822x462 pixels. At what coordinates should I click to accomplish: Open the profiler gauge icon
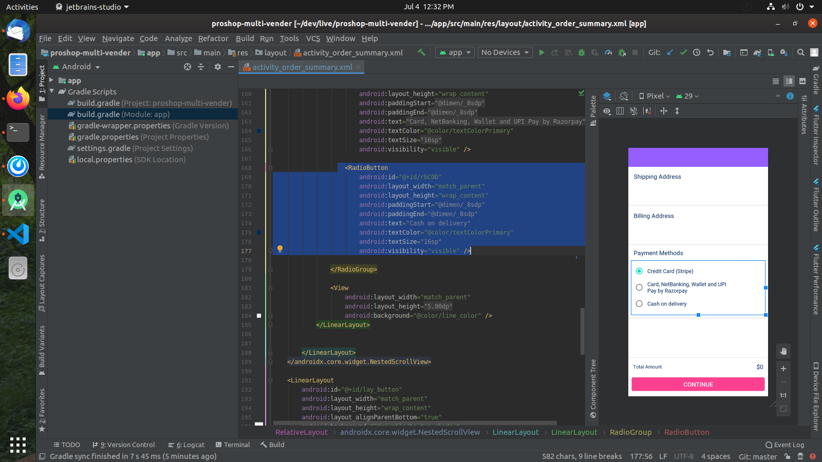(x=608, y=52)
